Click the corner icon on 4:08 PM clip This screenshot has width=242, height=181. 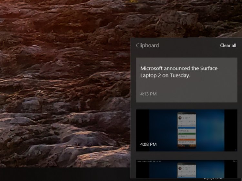(235, 149)
